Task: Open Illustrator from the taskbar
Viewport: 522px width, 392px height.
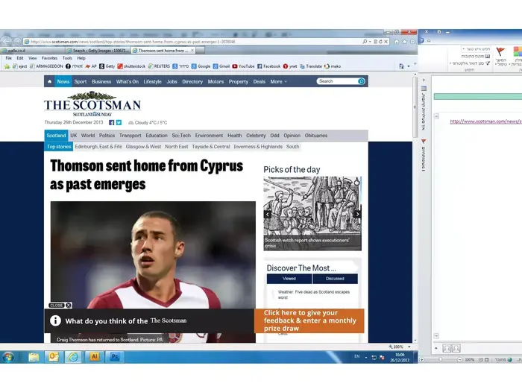Action: [x=94, y=357]
